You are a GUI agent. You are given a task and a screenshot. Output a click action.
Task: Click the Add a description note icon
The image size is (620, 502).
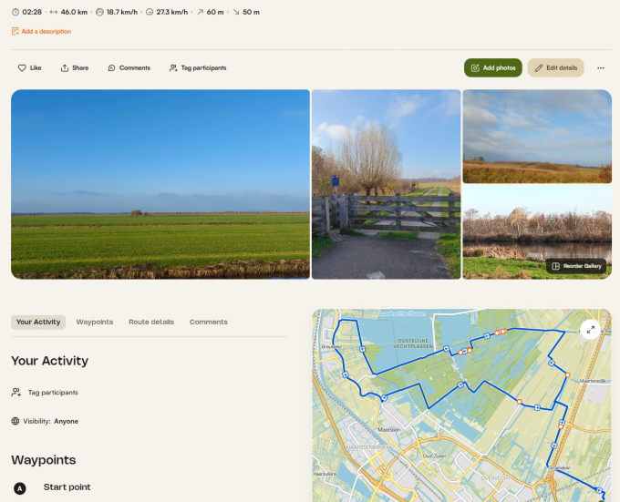[x=15, y=31]
